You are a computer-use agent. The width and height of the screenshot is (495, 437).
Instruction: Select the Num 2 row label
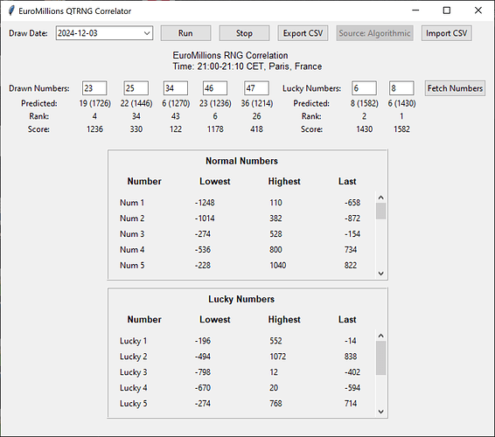click(132, 218)
